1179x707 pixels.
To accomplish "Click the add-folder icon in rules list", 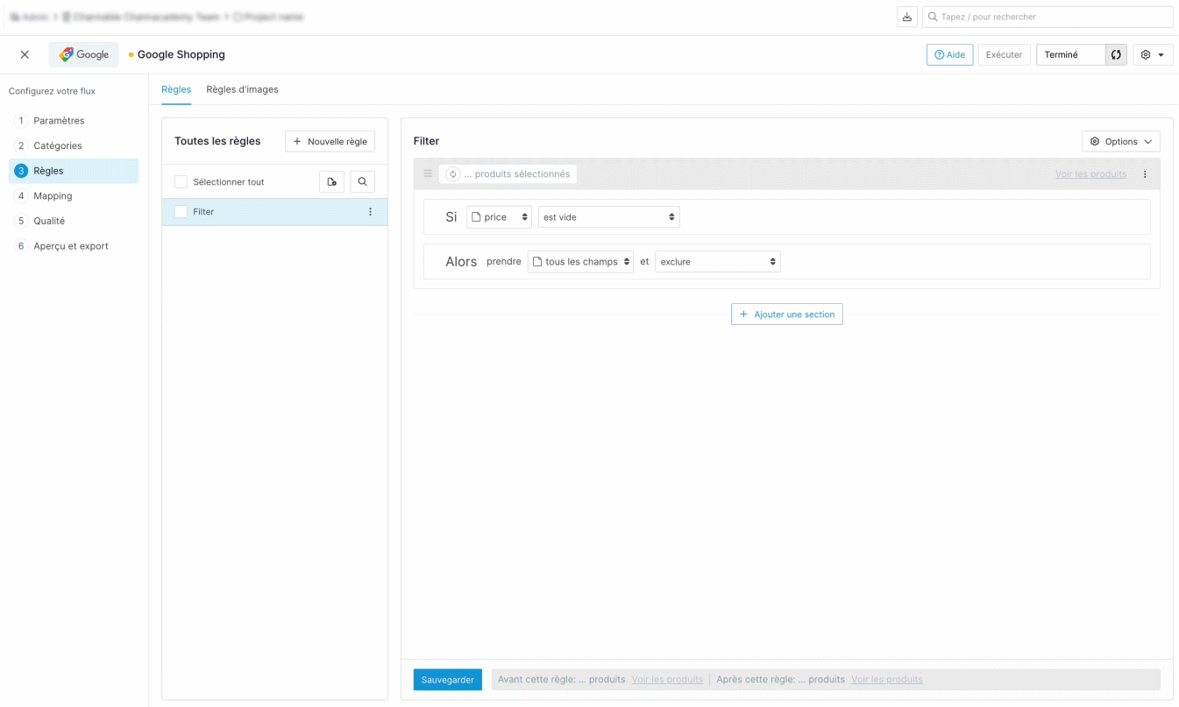I will 331,181.
